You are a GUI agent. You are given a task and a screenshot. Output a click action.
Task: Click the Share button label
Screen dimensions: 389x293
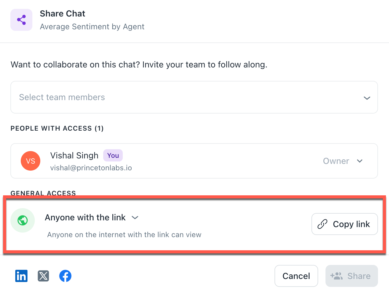coord(359,276)
